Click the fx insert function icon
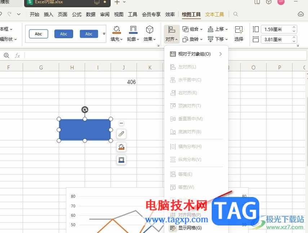Viewport: 308px width, 233px height. (17, 55)
